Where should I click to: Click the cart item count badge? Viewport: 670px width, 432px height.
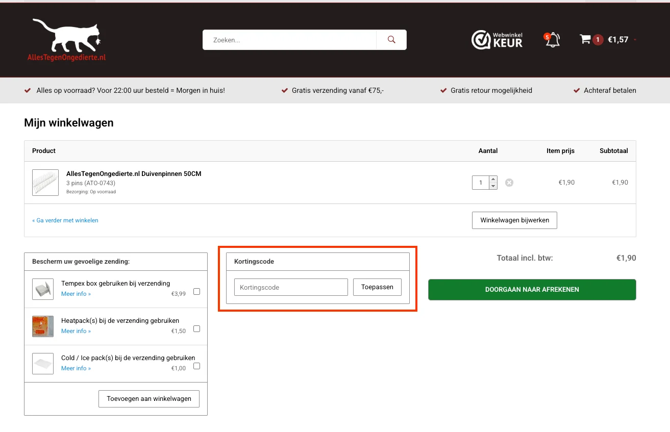coord(598,40)
